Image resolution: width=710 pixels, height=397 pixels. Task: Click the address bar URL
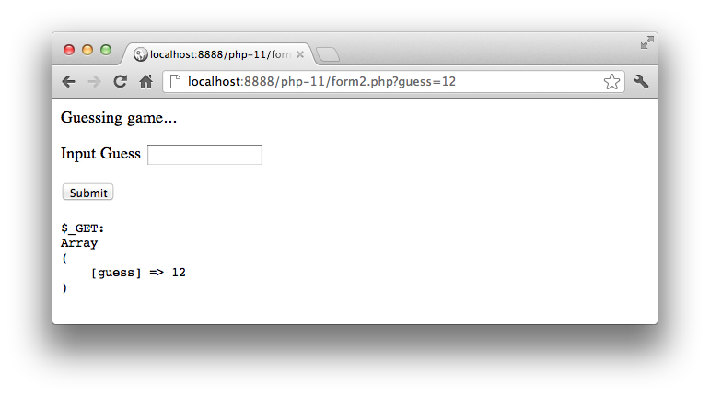tap(321, 81)
